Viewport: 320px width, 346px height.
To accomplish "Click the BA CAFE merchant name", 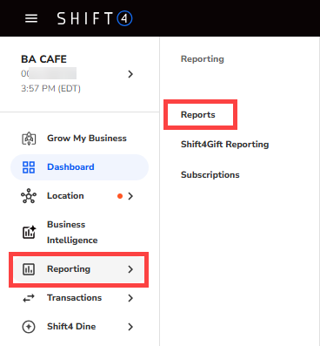I will coord(43,59).
